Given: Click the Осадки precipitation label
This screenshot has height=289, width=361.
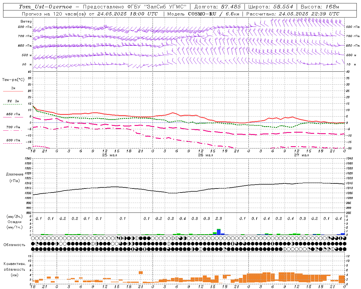Looking at the screenshot, I should point(15,222).
